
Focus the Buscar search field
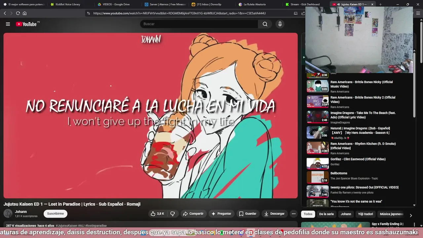coord(199,24)
